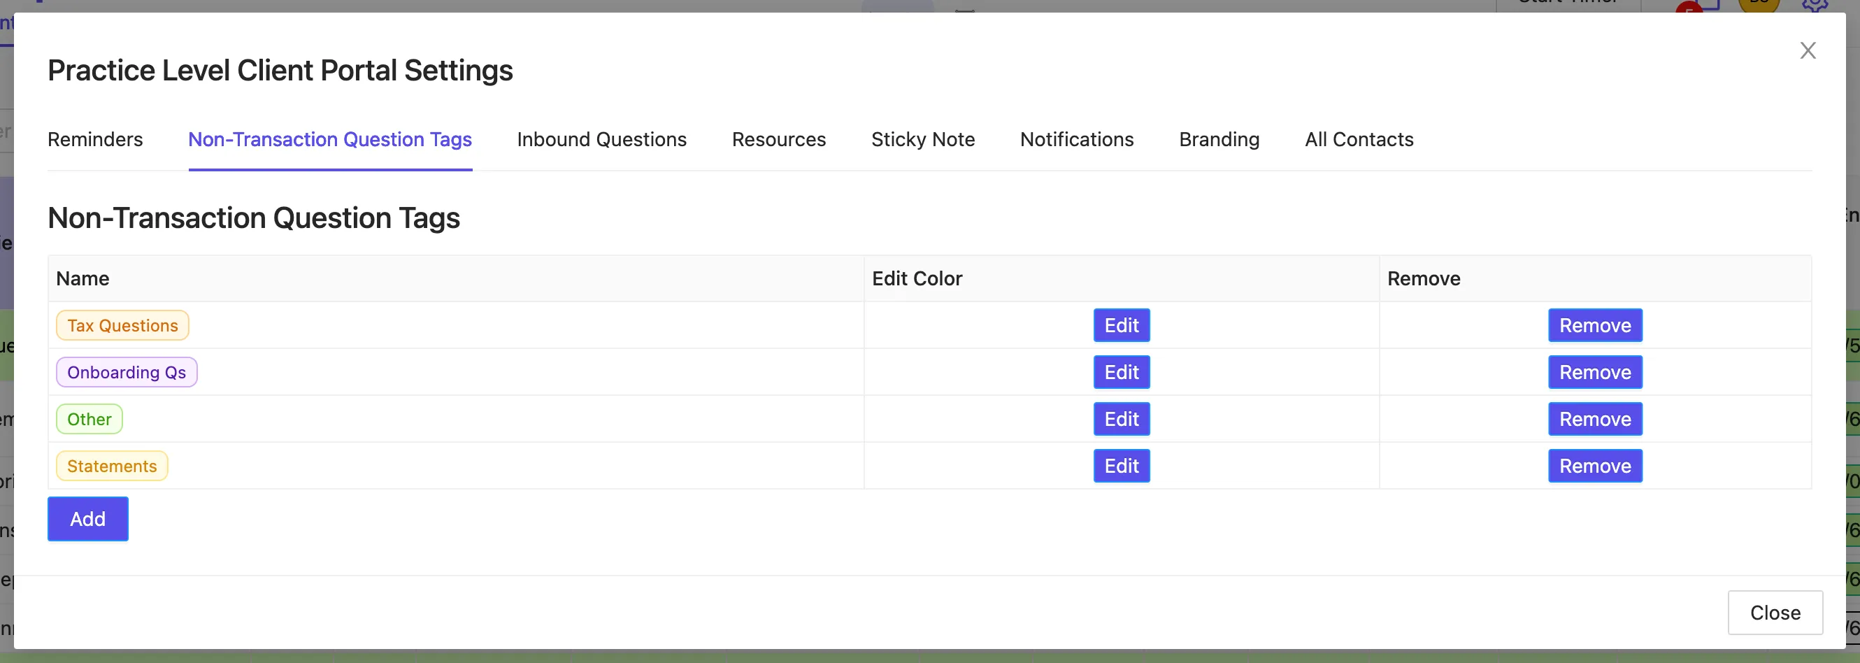
Task: Click the Statements tag label
Action: [x=112, y=466]
